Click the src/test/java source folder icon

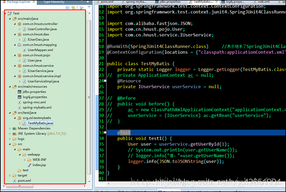click(x=14, y=113)
